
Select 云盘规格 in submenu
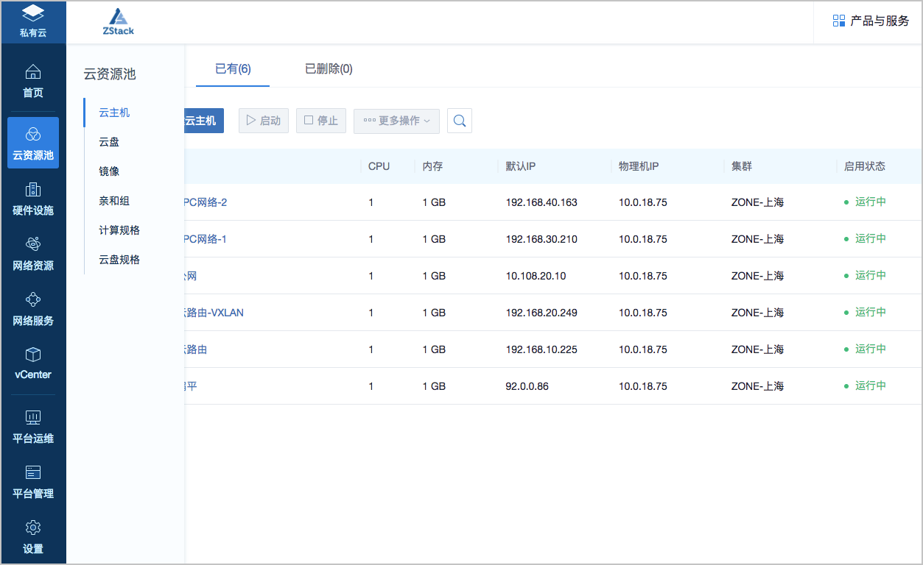pyautogui.click(x=119, y=260)
